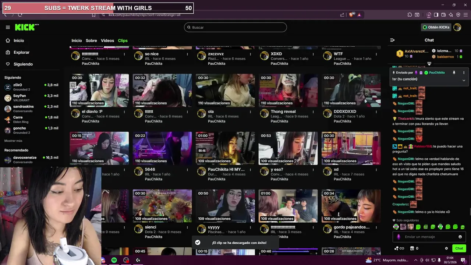Screen dimensions: 471x265
Task: Open pinned message three-dot options
Action: pyautogui.click(x=464, y=73)
